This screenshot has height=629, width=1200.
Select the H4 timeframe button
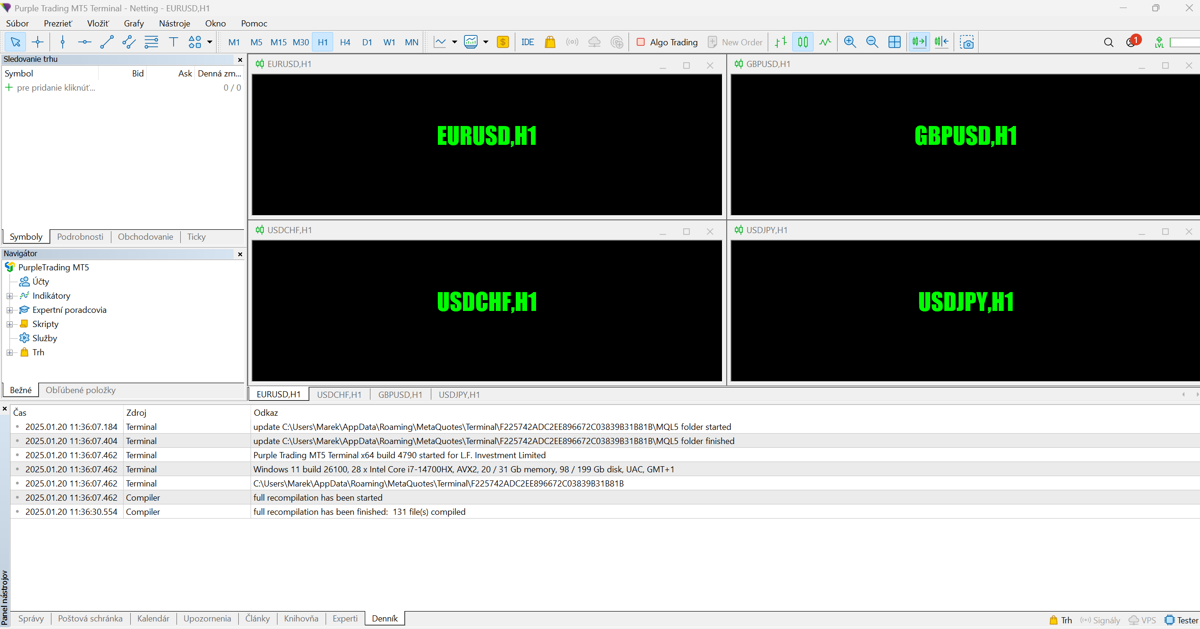pos(345,42)
